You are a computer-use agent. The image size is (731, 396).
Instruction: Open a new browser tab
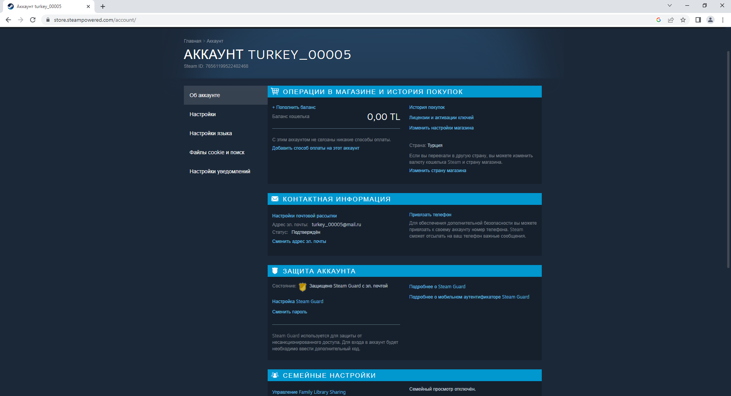[103, 6]
